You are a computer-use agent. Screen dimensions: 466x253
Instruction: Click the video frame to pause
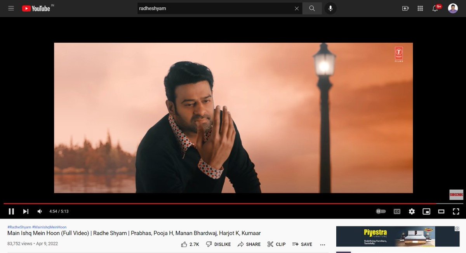coord(233,118)
